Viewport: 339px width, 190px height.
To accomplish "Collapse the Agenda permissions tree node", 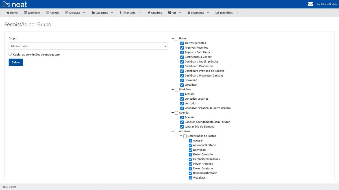I will (x=173, y=113).
